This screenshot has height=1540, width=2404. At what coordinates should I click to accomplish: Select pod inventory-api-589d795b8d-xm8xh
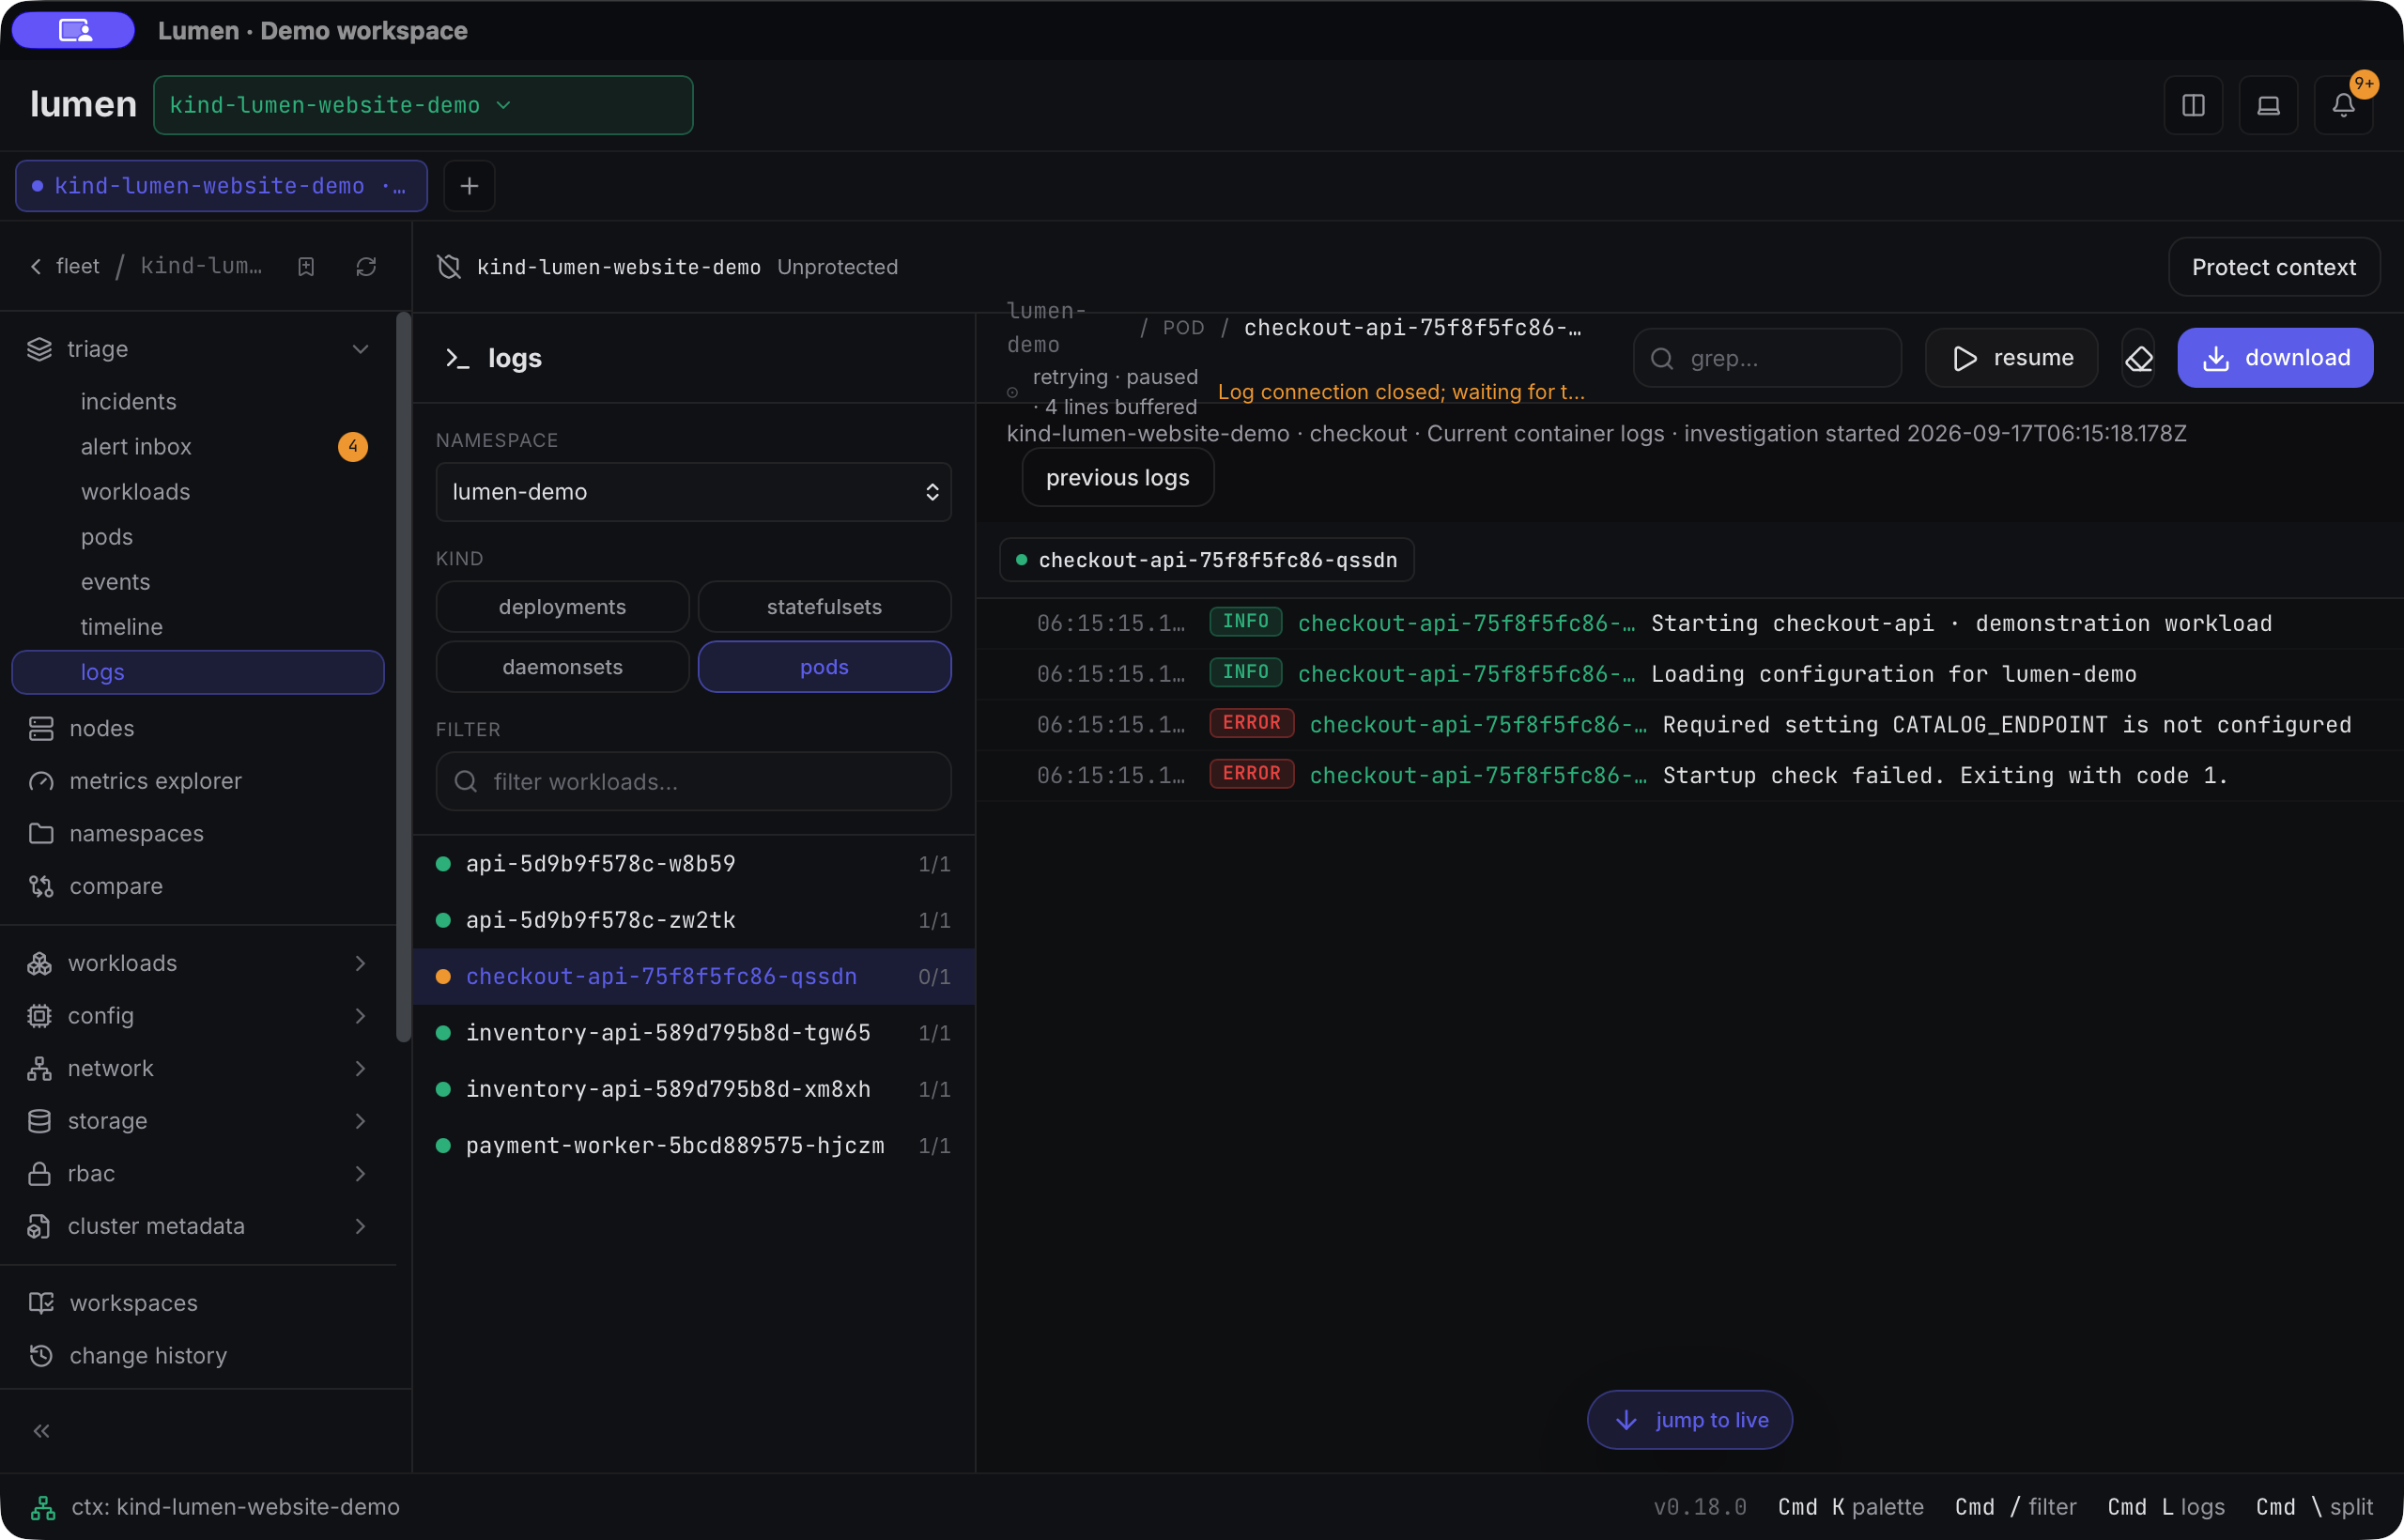point(693,1089)
